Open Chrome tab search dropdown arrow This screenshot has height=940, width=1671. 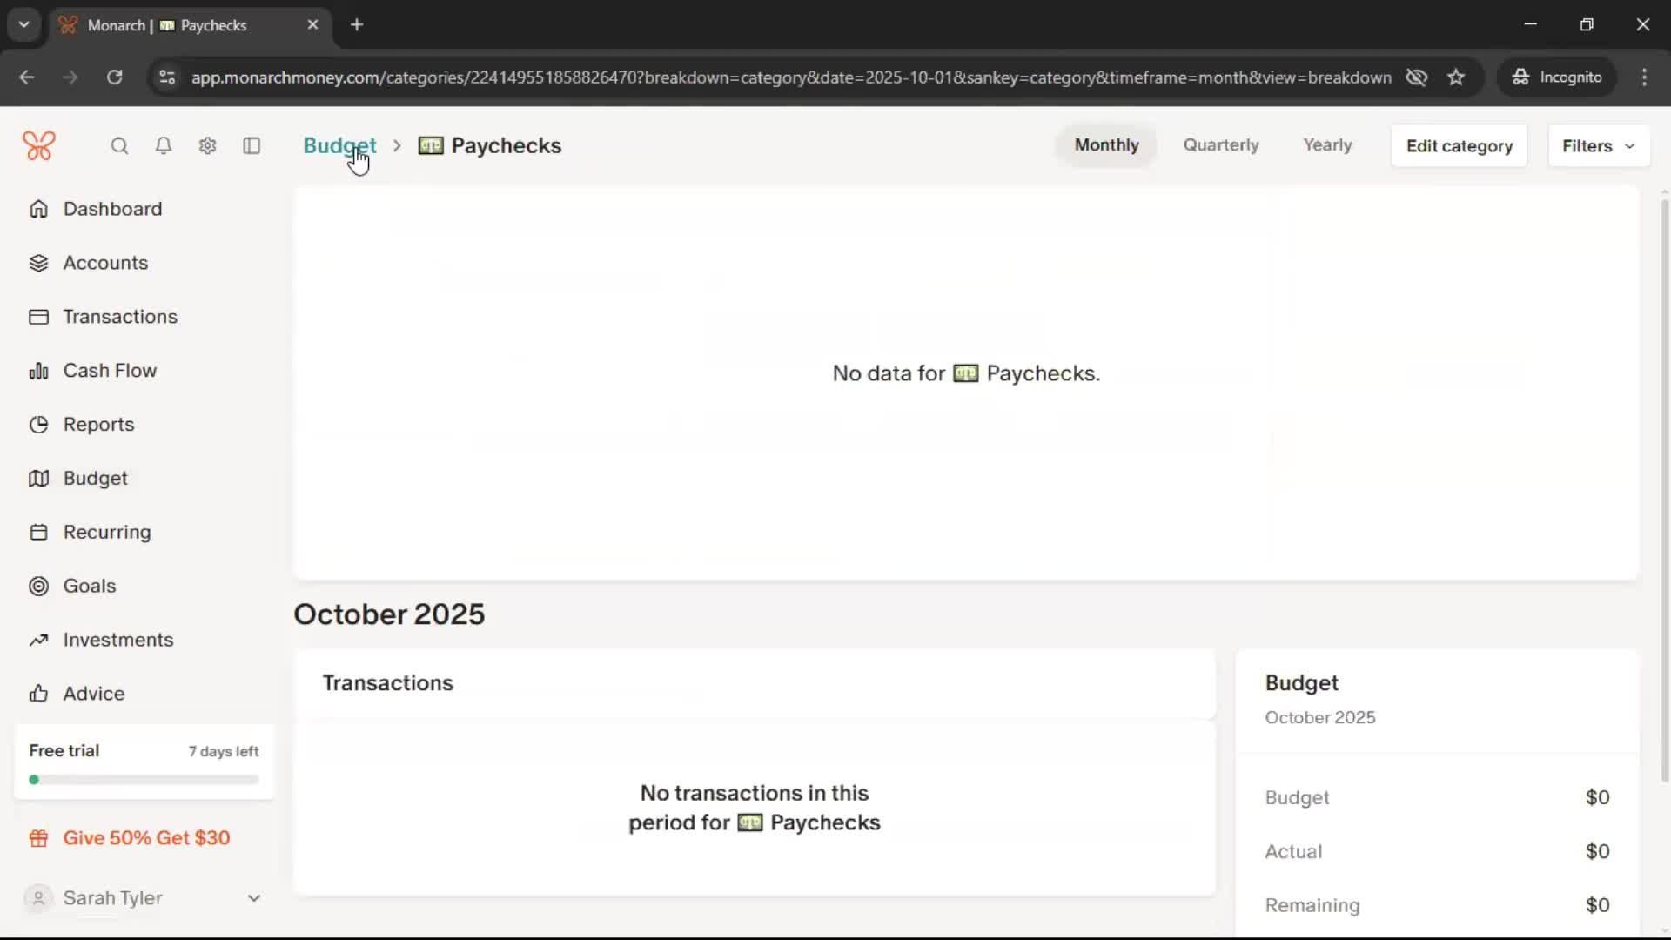[x=24, y=24]
